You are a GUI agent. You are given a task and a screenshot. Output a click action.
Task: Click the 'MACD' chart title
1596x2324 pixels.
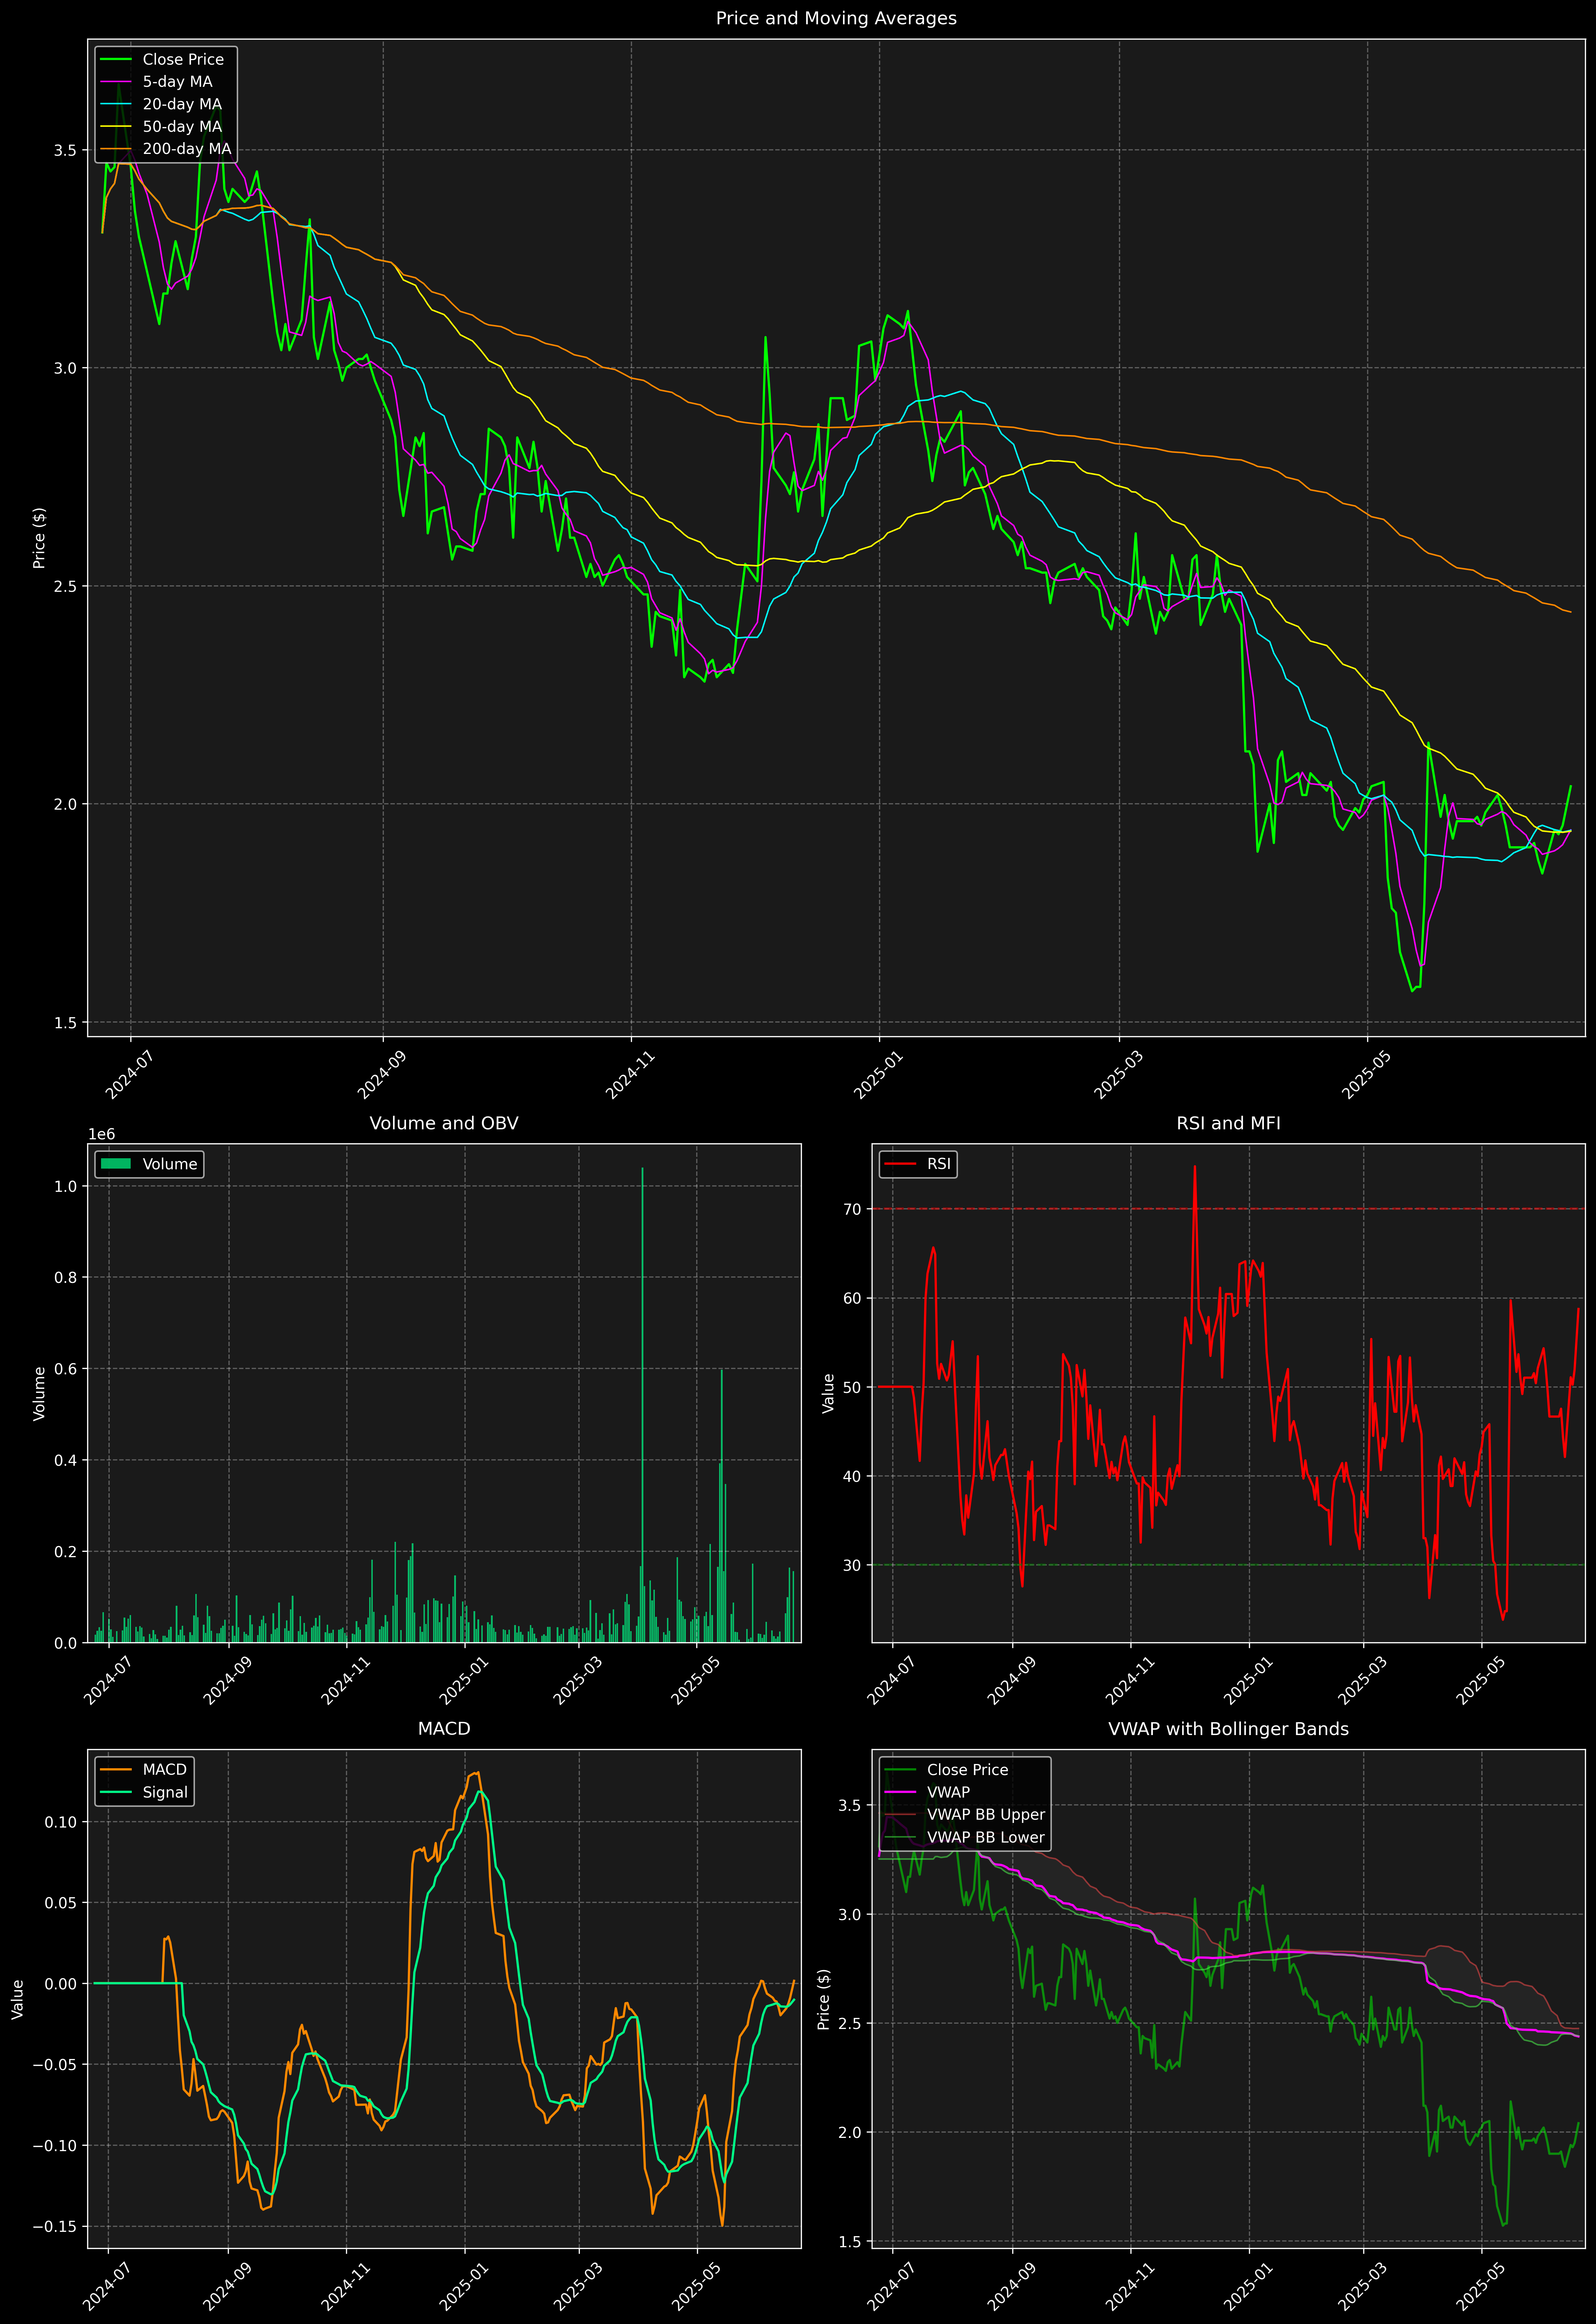coord(444,1729)
